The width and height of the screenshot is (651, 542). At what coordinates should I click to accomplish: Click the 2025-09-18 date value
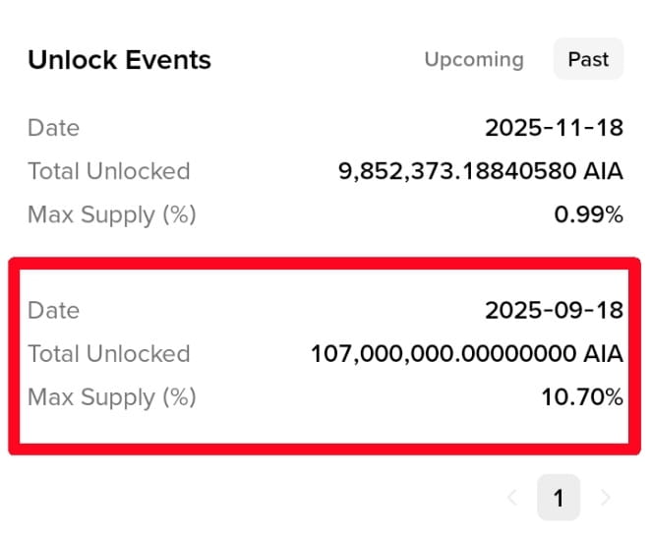[554, 310]
